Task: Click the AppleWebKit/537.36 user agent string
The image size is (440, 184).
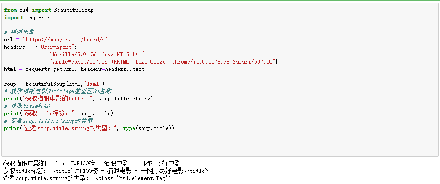Action: 164,62
